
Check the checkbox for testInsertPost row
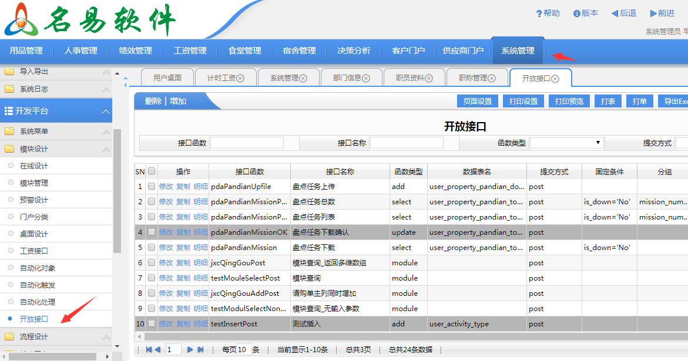point(152,323)
